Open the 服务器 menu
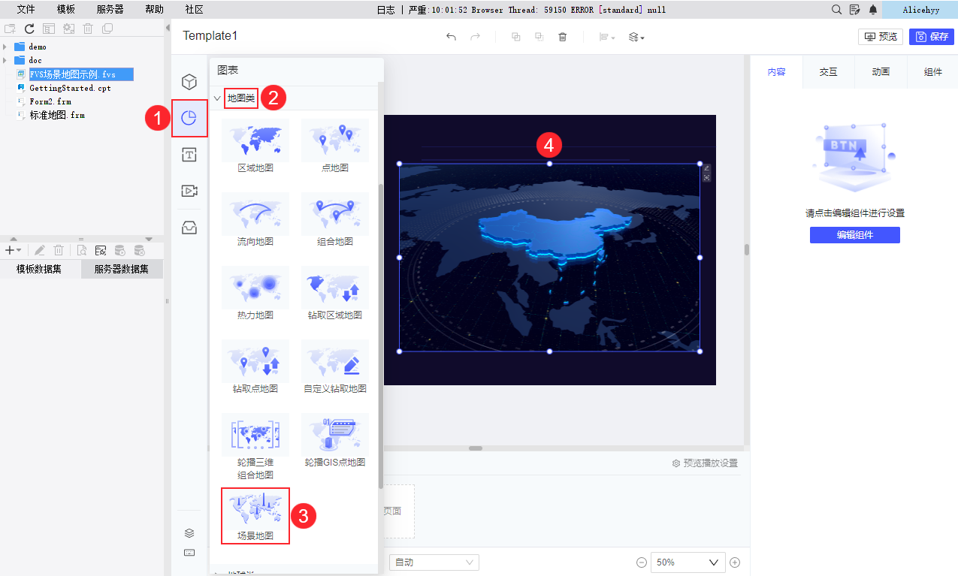This screenshot has width=958, height=576. pos(110,10)
